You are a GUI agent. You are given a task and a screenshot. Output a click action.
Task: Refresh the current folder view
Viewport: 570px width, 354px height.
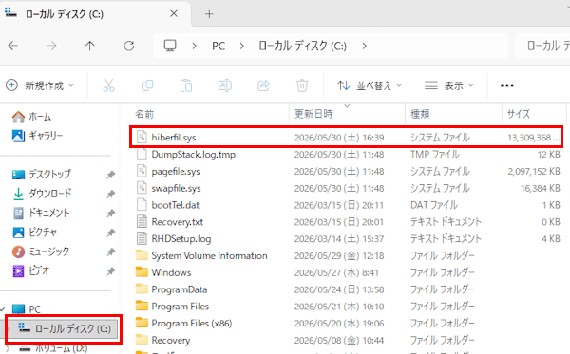128,46
